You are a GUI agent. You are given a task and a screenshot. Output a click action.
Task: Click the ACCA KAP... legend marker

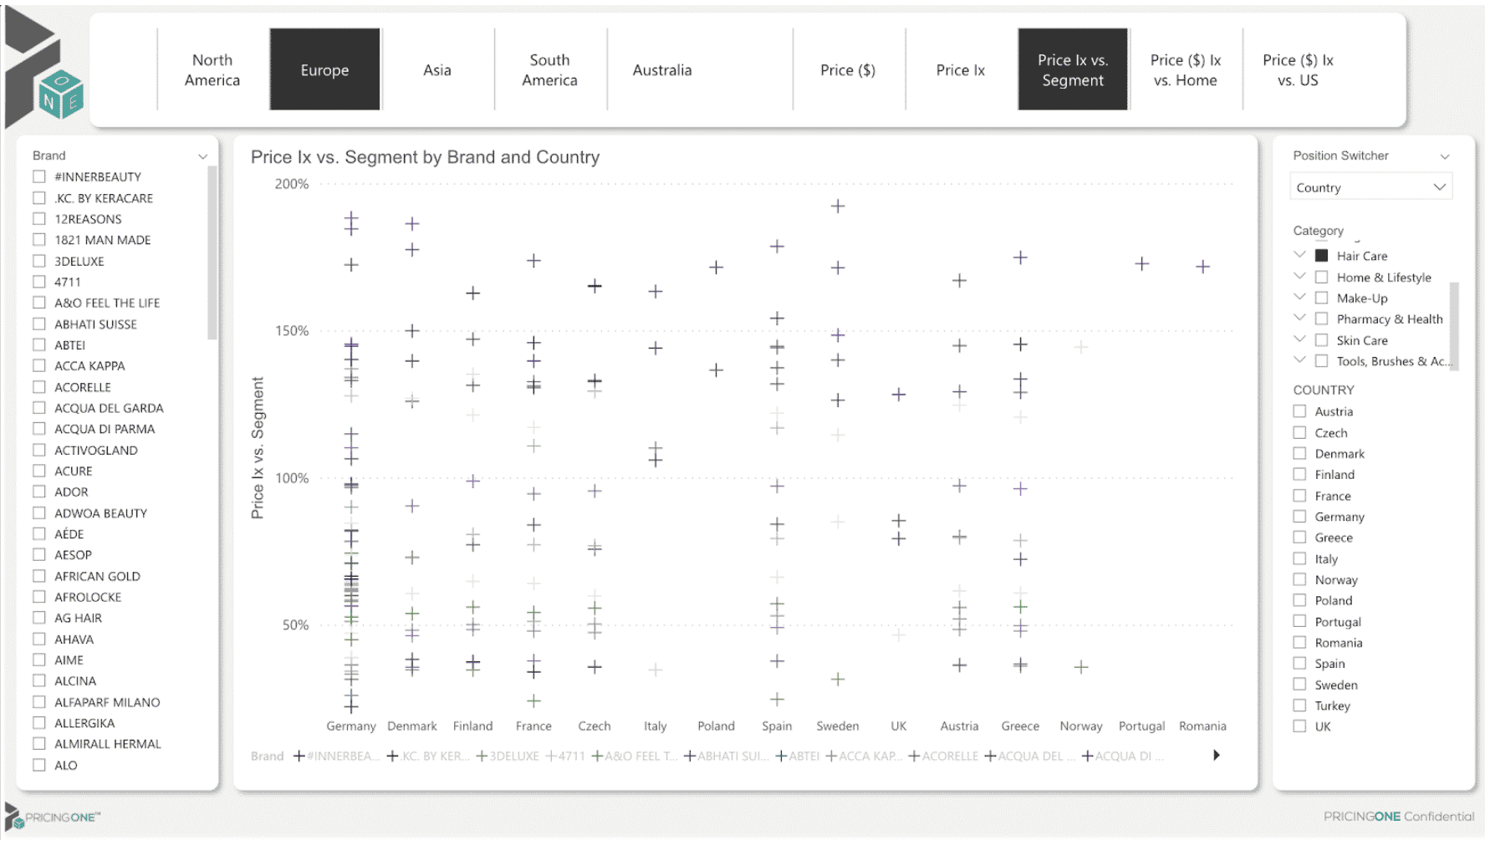tap(831, 756)
